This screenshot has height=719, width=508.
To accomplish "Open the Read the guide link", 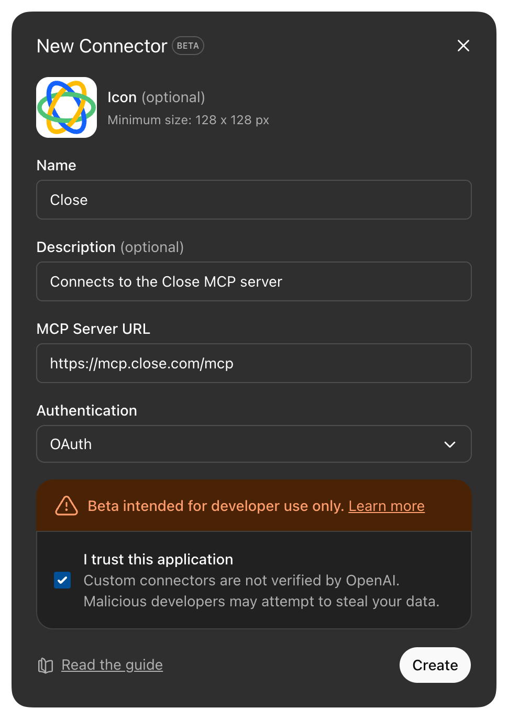I will click(x=112, y=665).
